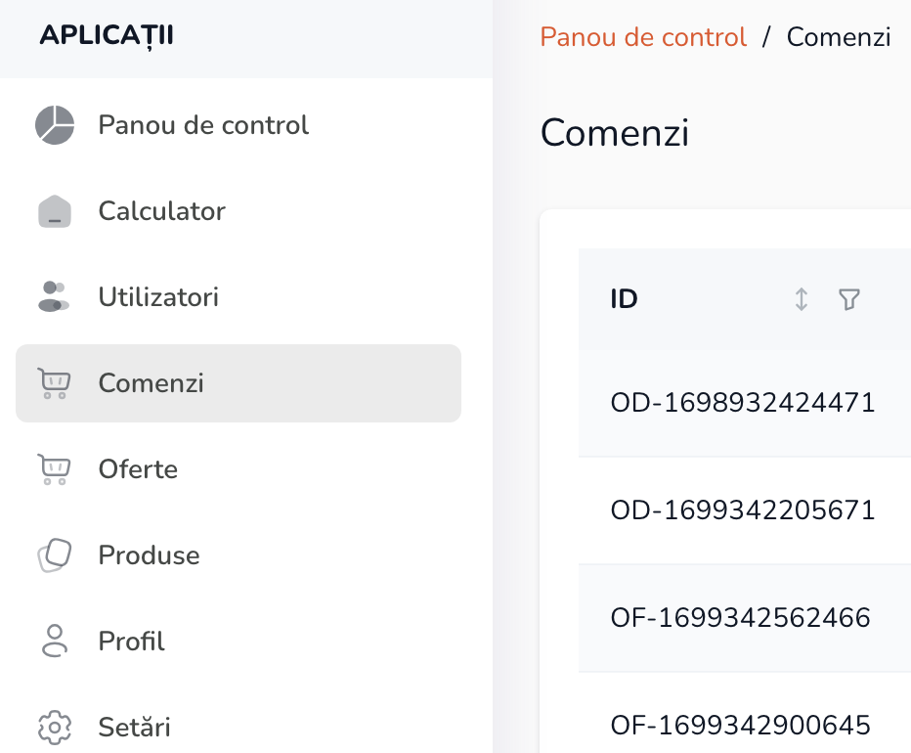Click the Panou de control pie chart icon
The height and width of the screenshot is (753, 911).
55,125
